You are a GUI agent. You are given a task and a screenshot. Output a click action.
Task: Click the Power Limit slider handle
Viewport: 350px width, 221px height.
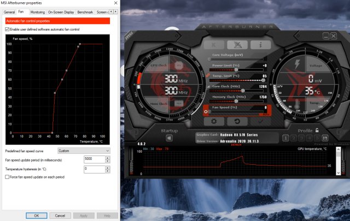coord(236,70)
